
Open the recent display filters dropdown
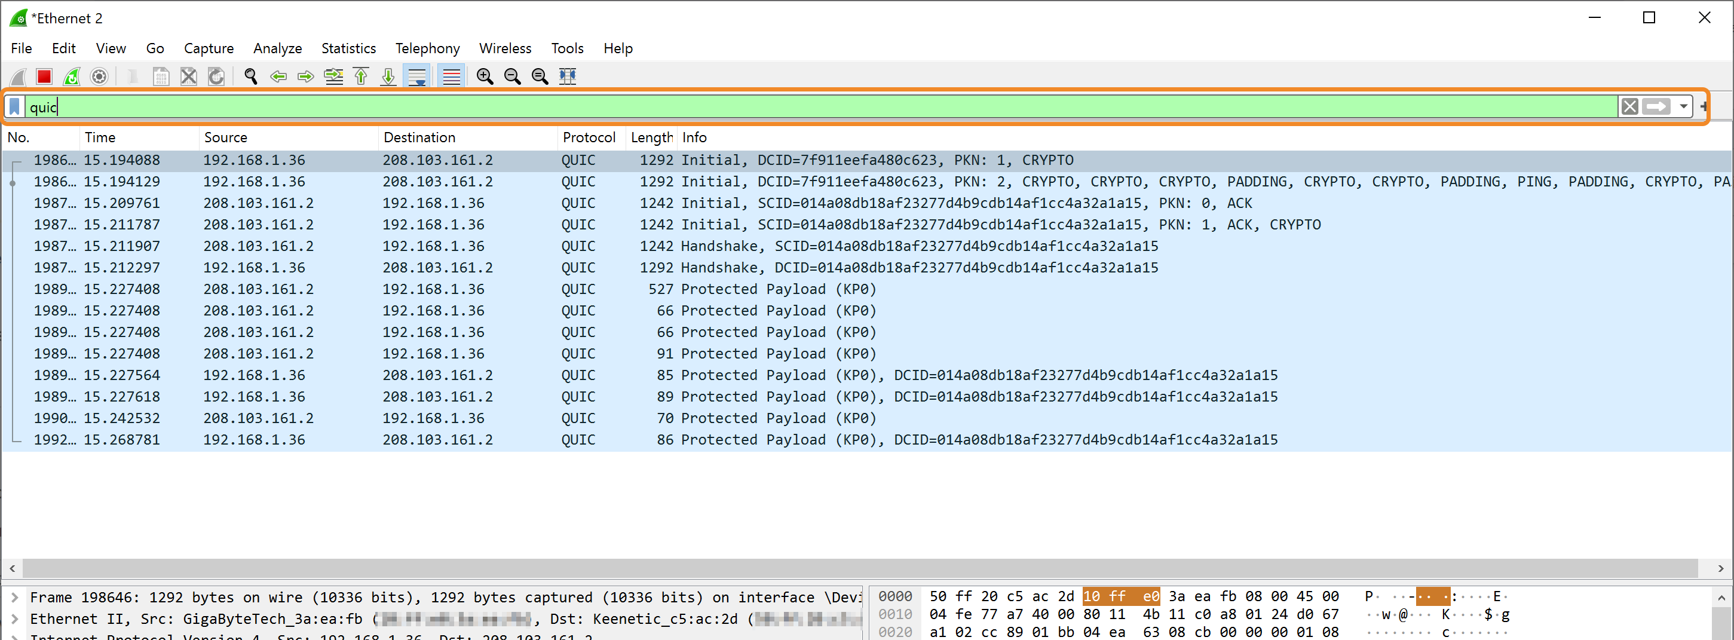point(1684,107)
